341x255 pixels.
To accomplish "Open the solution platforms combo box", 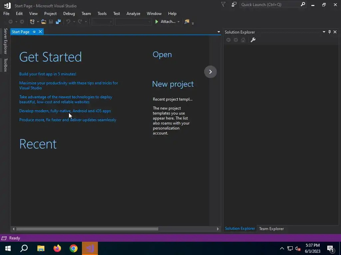I will (133, 22).
